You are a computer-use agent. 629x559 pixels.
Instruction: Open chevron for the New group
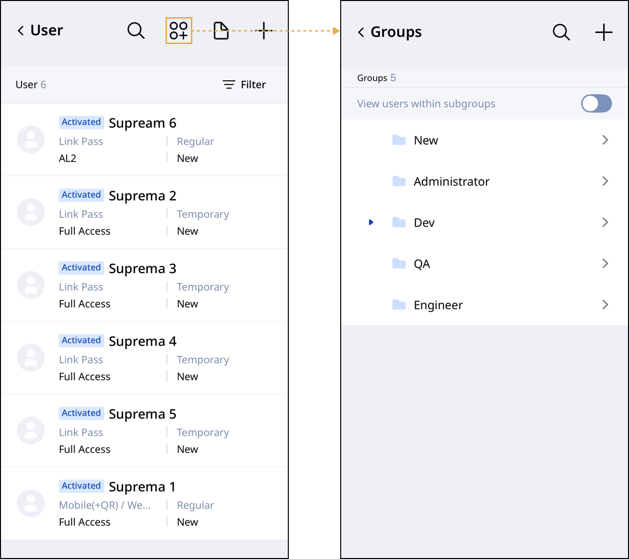click(605, 140)
